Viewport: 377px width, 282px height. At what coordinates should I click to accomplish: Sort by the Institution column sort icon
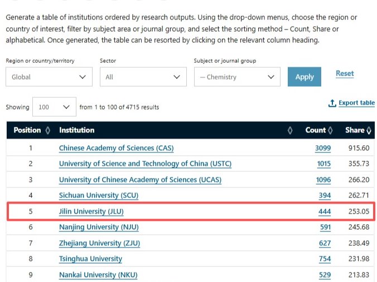[x=290, y=130]
